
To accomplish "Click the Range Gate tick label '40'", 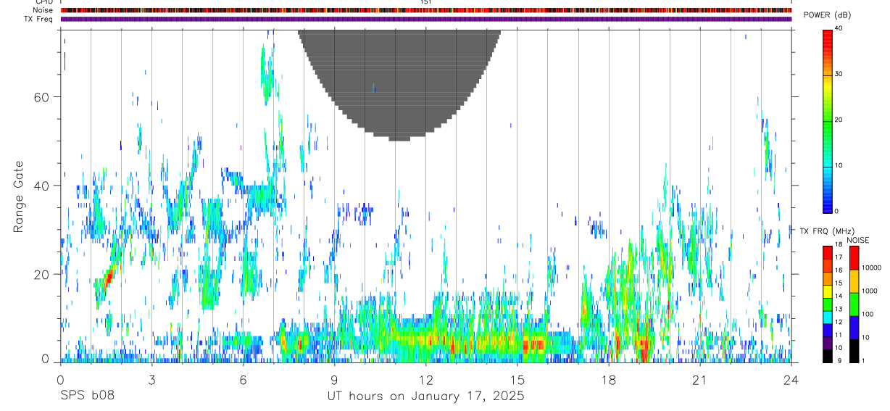I will coord(43,186).
